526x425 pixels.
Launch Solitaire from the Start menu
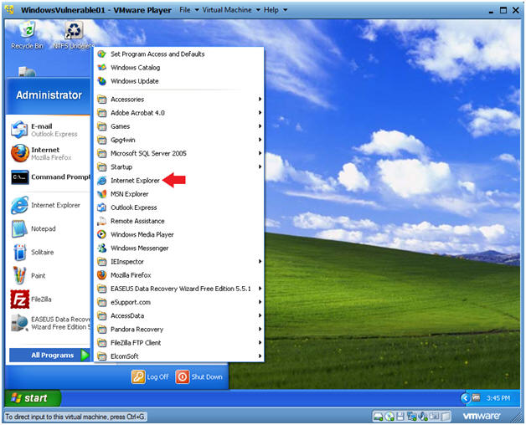(32, 252)
